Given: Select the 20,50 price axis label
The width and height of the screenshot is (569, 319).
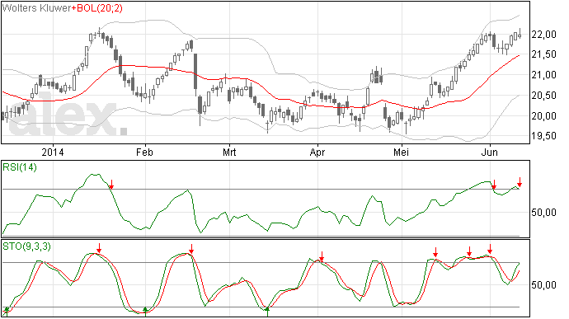Looking at the screenshot, I should point(543,96).
